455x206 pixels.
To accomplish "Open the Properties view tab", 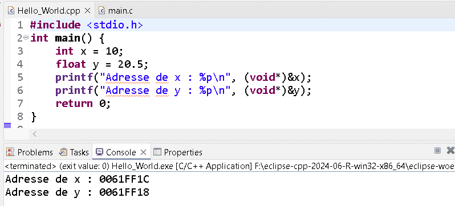I will [177, 152].
